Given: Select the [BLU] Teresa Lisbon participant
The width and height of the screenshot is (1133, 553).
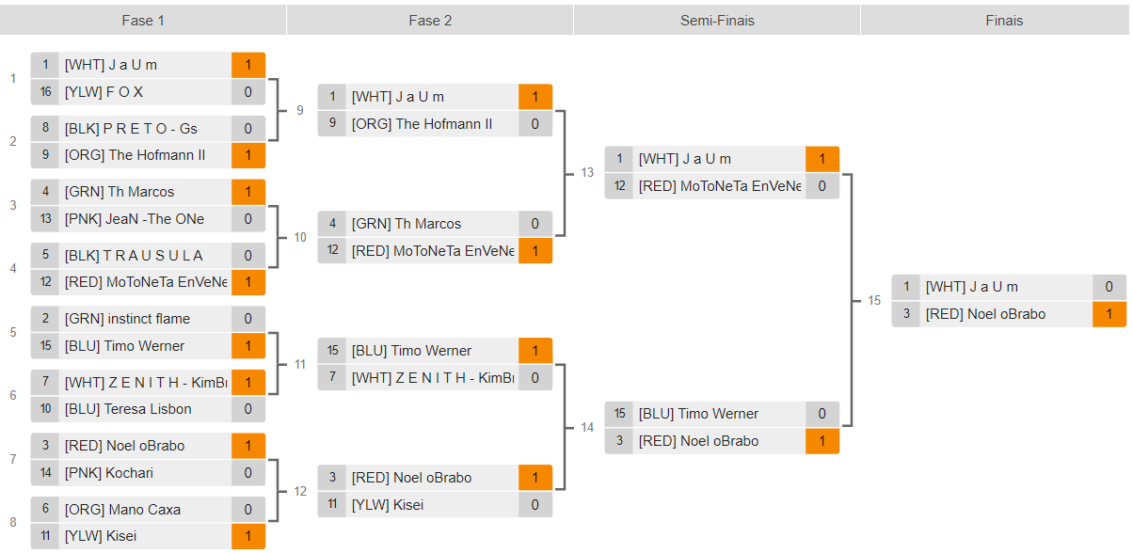Looking at the screenshot, I should coord(128,409).
